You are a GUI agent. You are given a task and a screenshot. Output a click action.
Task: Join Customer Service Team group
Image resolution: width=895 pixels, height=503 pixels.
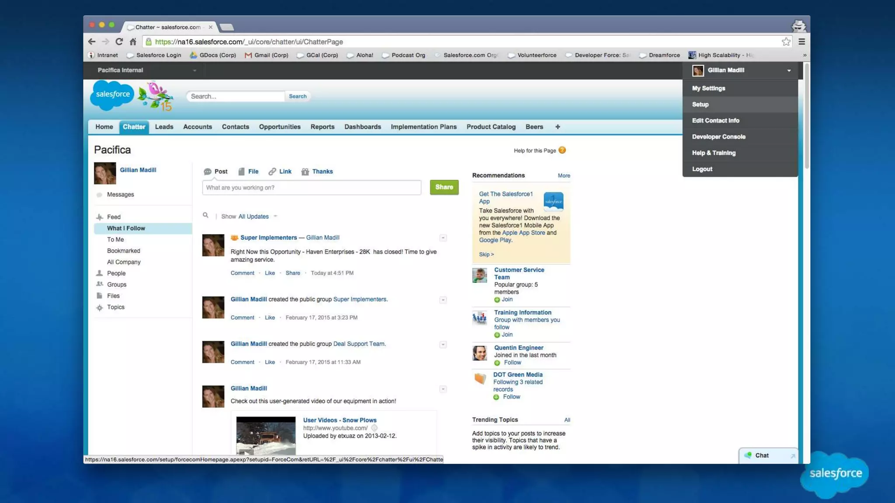tap(506, 300)
